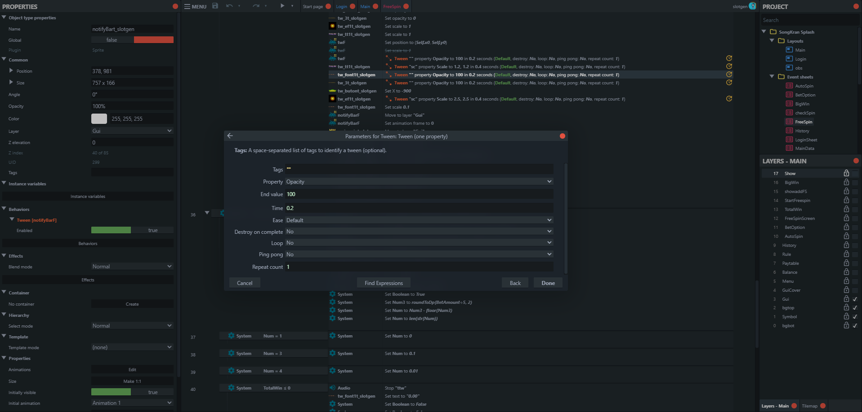Click the Main layout icon in Project
Image resolution: width=862 pixels, height=412 pixels.
tap(789, 50)
